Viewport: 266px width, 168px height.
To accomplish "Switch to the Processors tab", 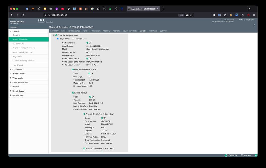I will pyautogui.click(x=95, y=31).
